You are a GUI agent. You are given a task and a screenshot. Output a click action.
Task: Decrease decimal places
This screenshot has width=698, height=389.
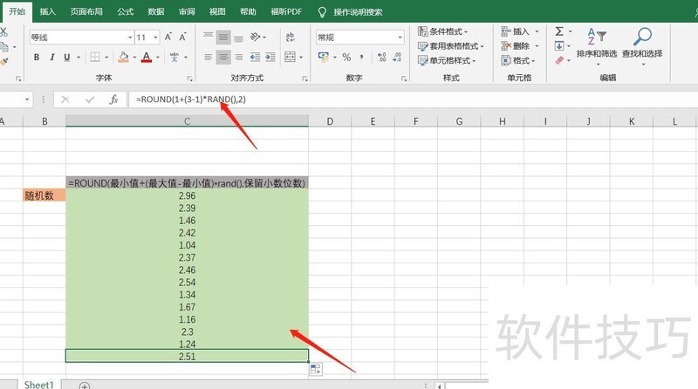pyautogui.click(x=397, y=57)
